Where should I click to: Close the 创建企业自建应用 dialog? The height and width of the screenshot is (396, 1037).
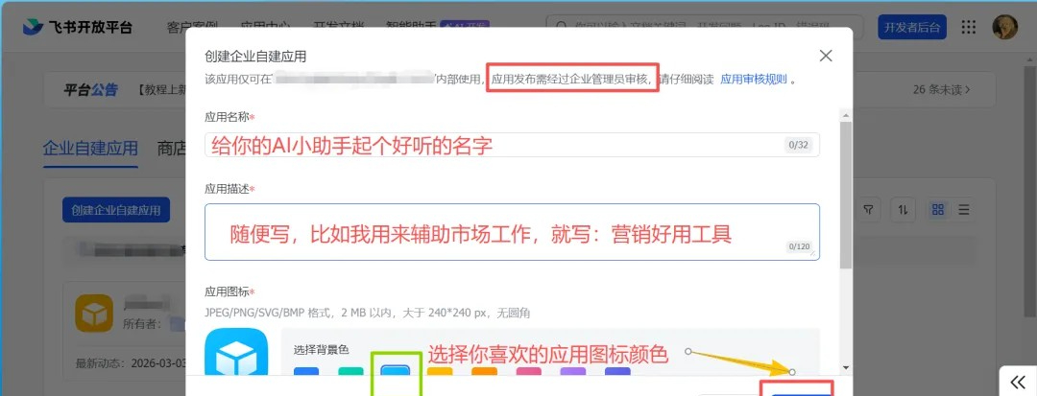826,57
